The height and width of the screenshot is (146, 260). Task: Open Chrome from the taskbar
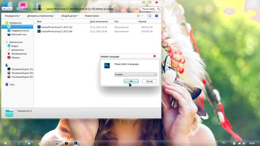(x=39, y=143)
